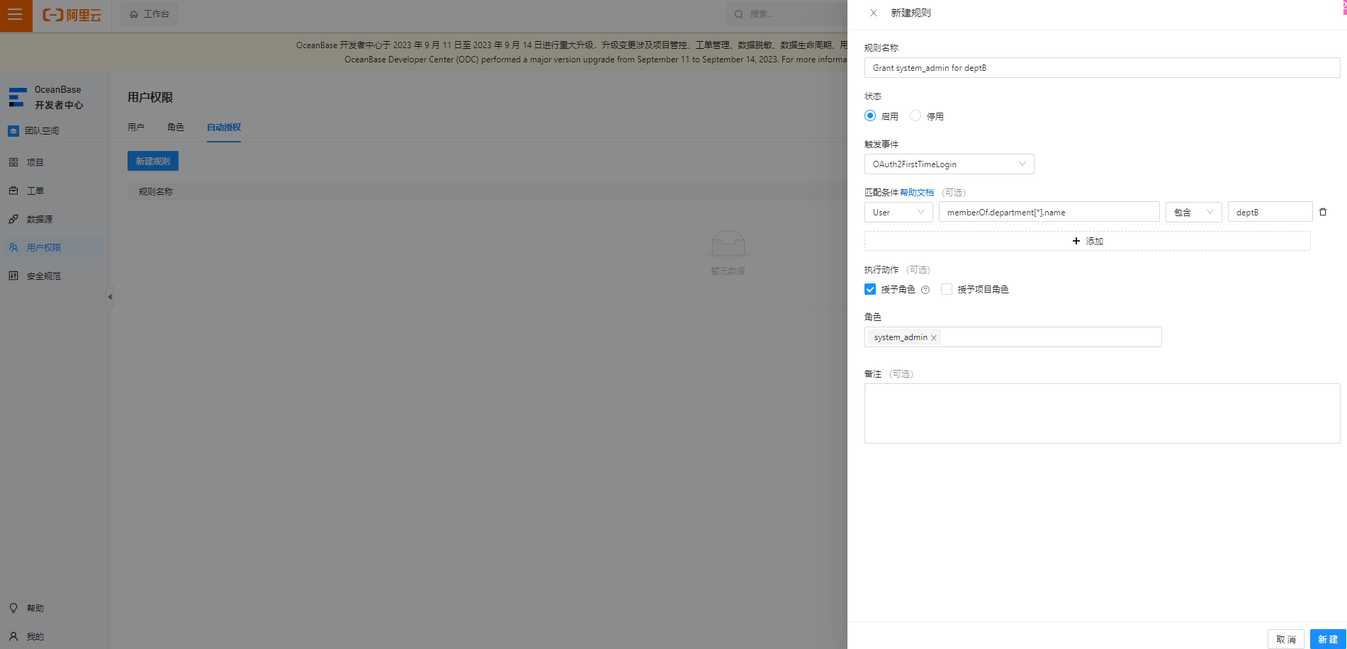Click the memberOf.department expression field
Image resolution: width=1347 pixels, height=649 pixels.
[x=1049, y=212]
